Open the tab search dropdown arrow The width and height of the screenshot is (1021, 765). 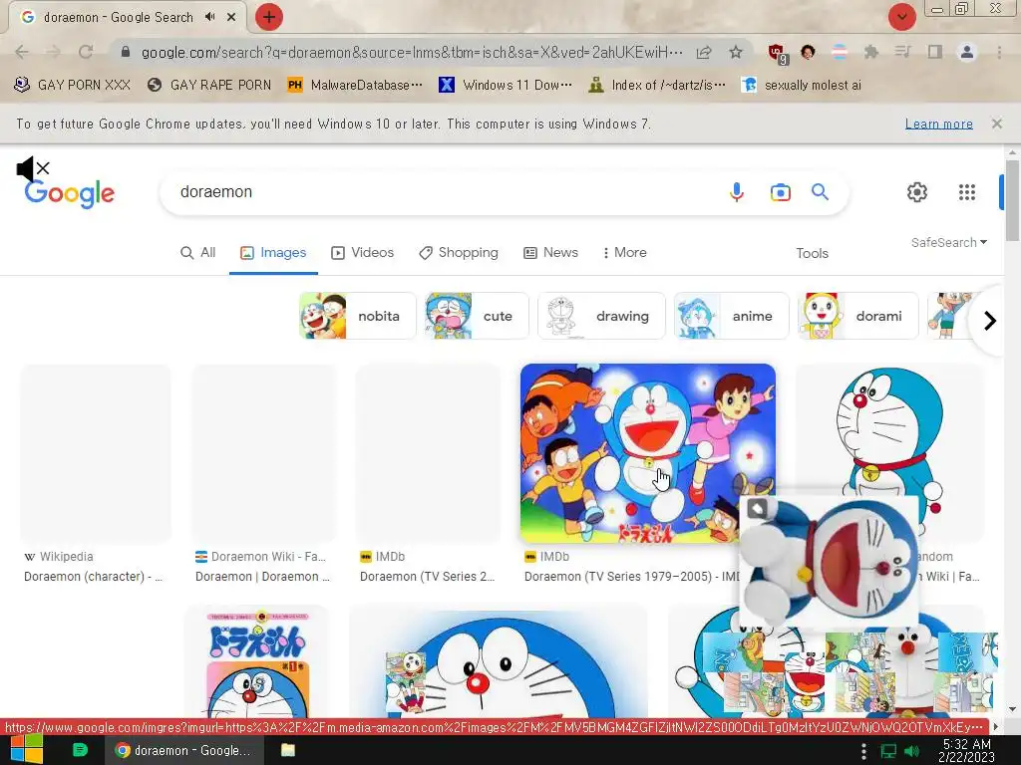(902, 17)
